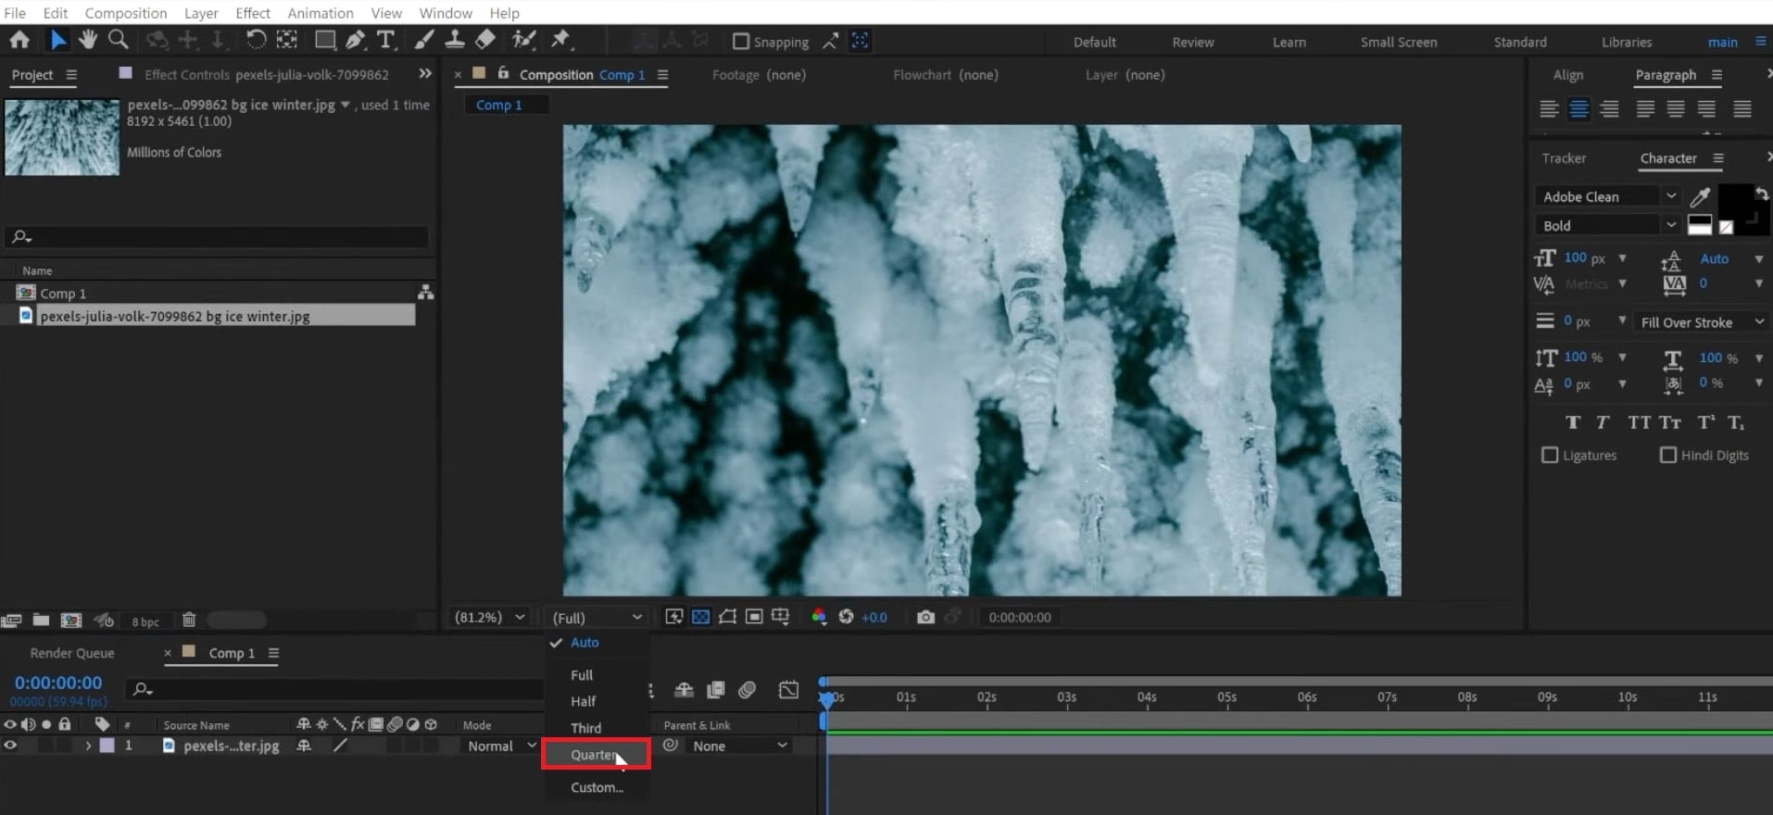Select the Pen tool
This screenshot has height=815, width=1773.
(x=355, y=40)
